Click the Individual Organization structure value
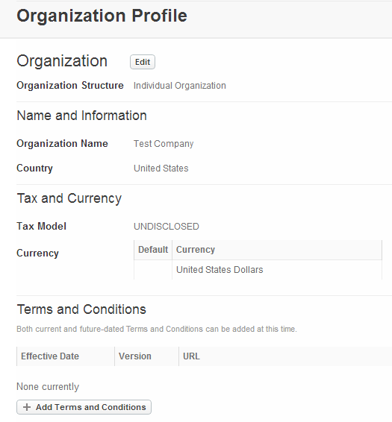 [180, 86]
